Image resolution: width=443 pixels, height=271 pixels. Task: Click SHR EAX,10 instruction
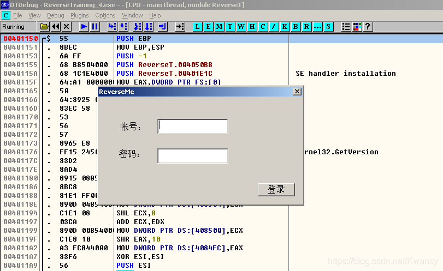138,239
